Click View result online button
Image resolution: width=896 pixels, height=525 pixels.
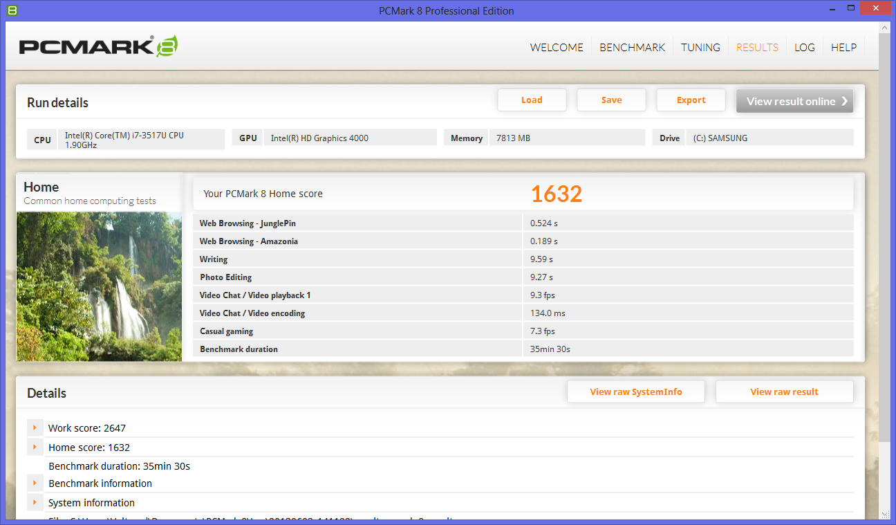794,101
